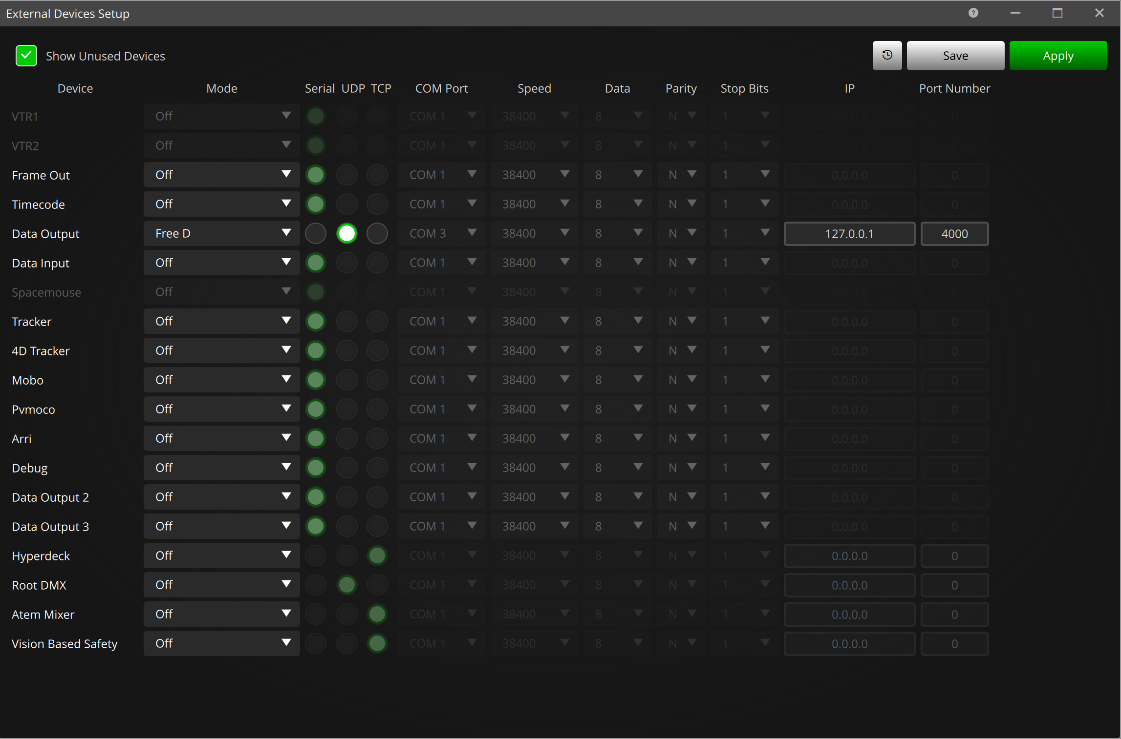1121x739 pixels.
Task: Select TCP radio for Data Output row
Action: coord(377,233)
